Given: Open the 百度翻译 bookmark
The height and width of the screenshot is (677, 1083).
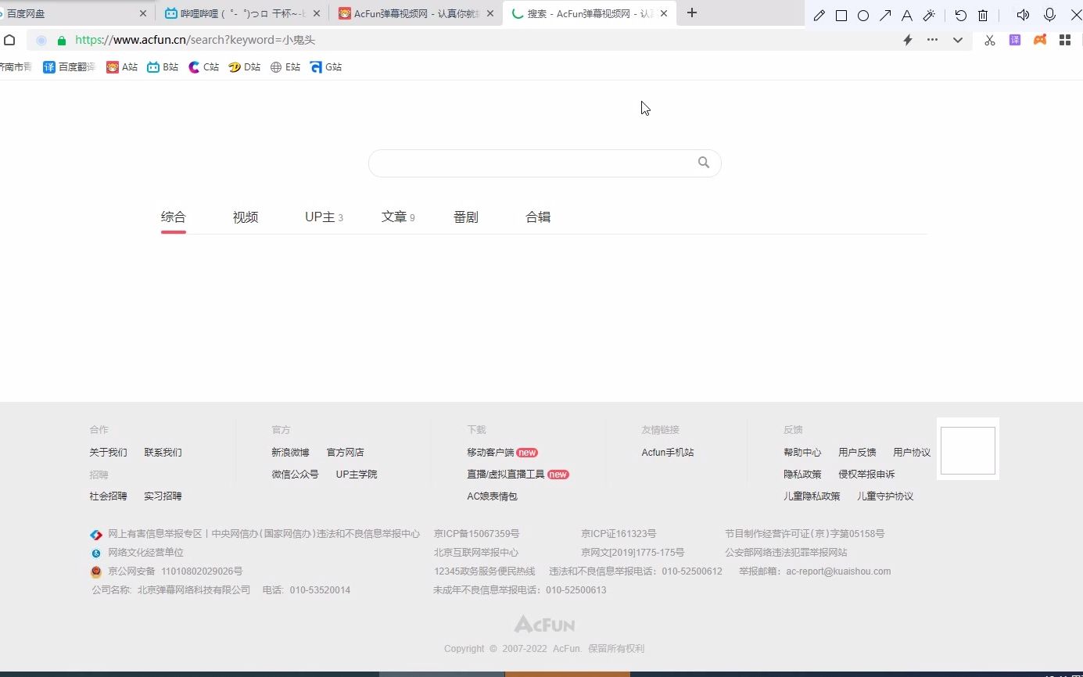Looking at the screenshot, I should point(69,67).
